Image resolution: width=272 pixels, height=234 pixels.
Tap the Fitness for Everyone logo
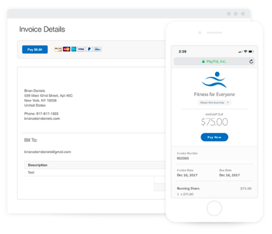pos(214,80)
